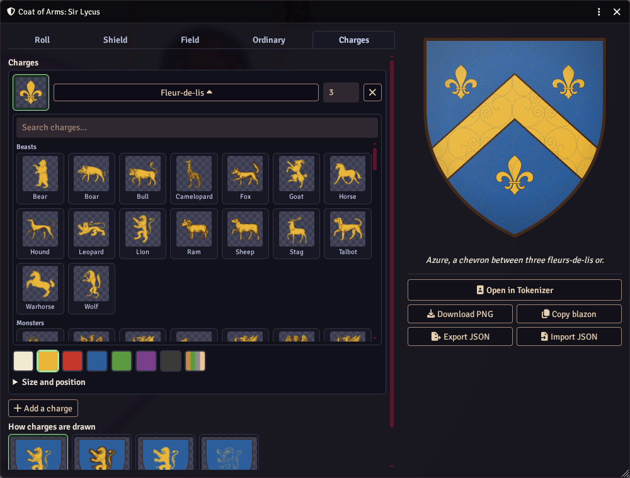Open the Field tab
Viewport: 630px width, 478px height.
(x=190, y=40)
